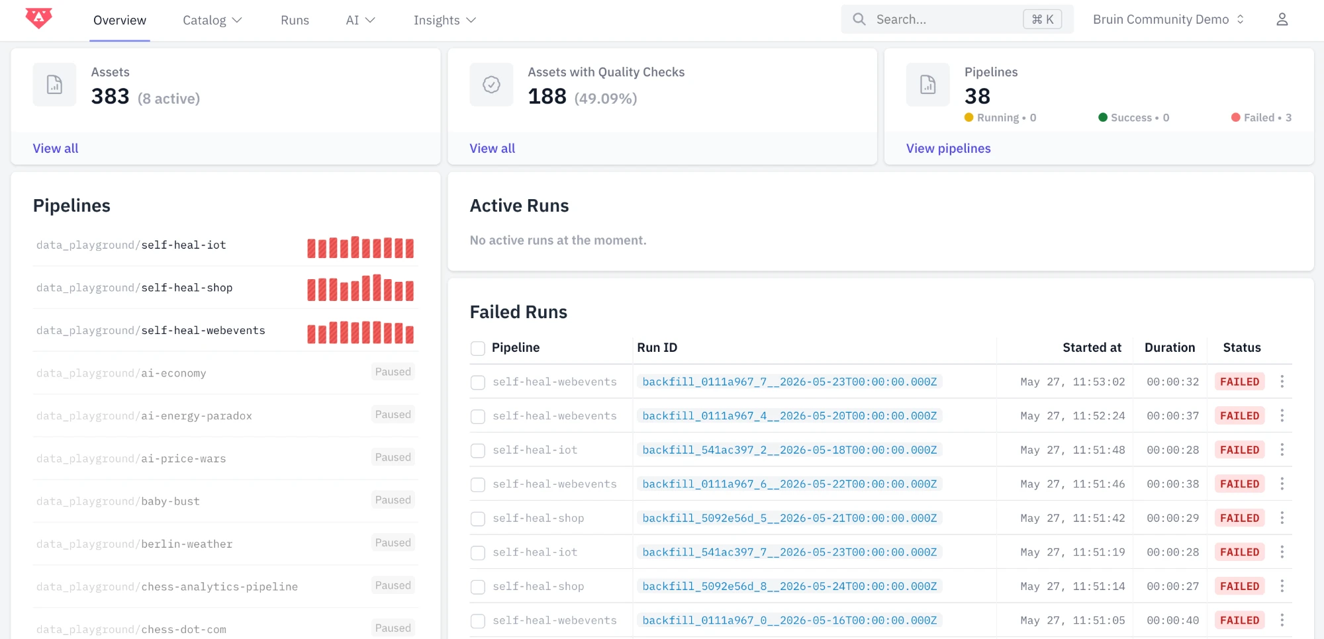This screenshot has height=639, width=1324.
Task: Click self-heal-webevents run history bar chart
Action: click(361, 332)
